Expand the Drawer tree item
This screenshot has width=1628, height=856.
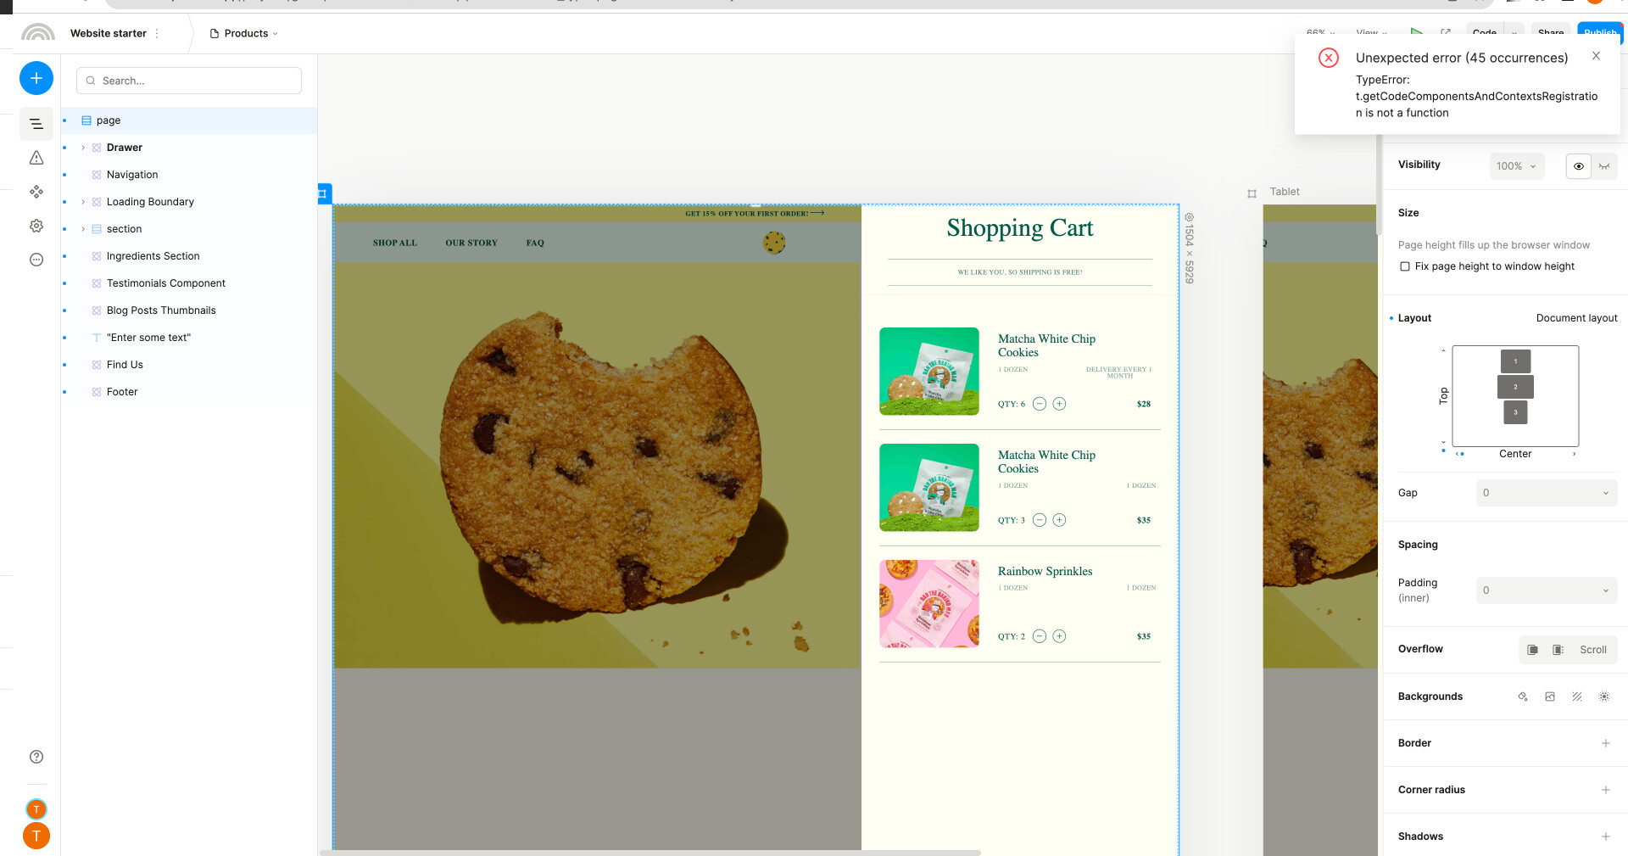pyautogui.click(x=83, y=148)
